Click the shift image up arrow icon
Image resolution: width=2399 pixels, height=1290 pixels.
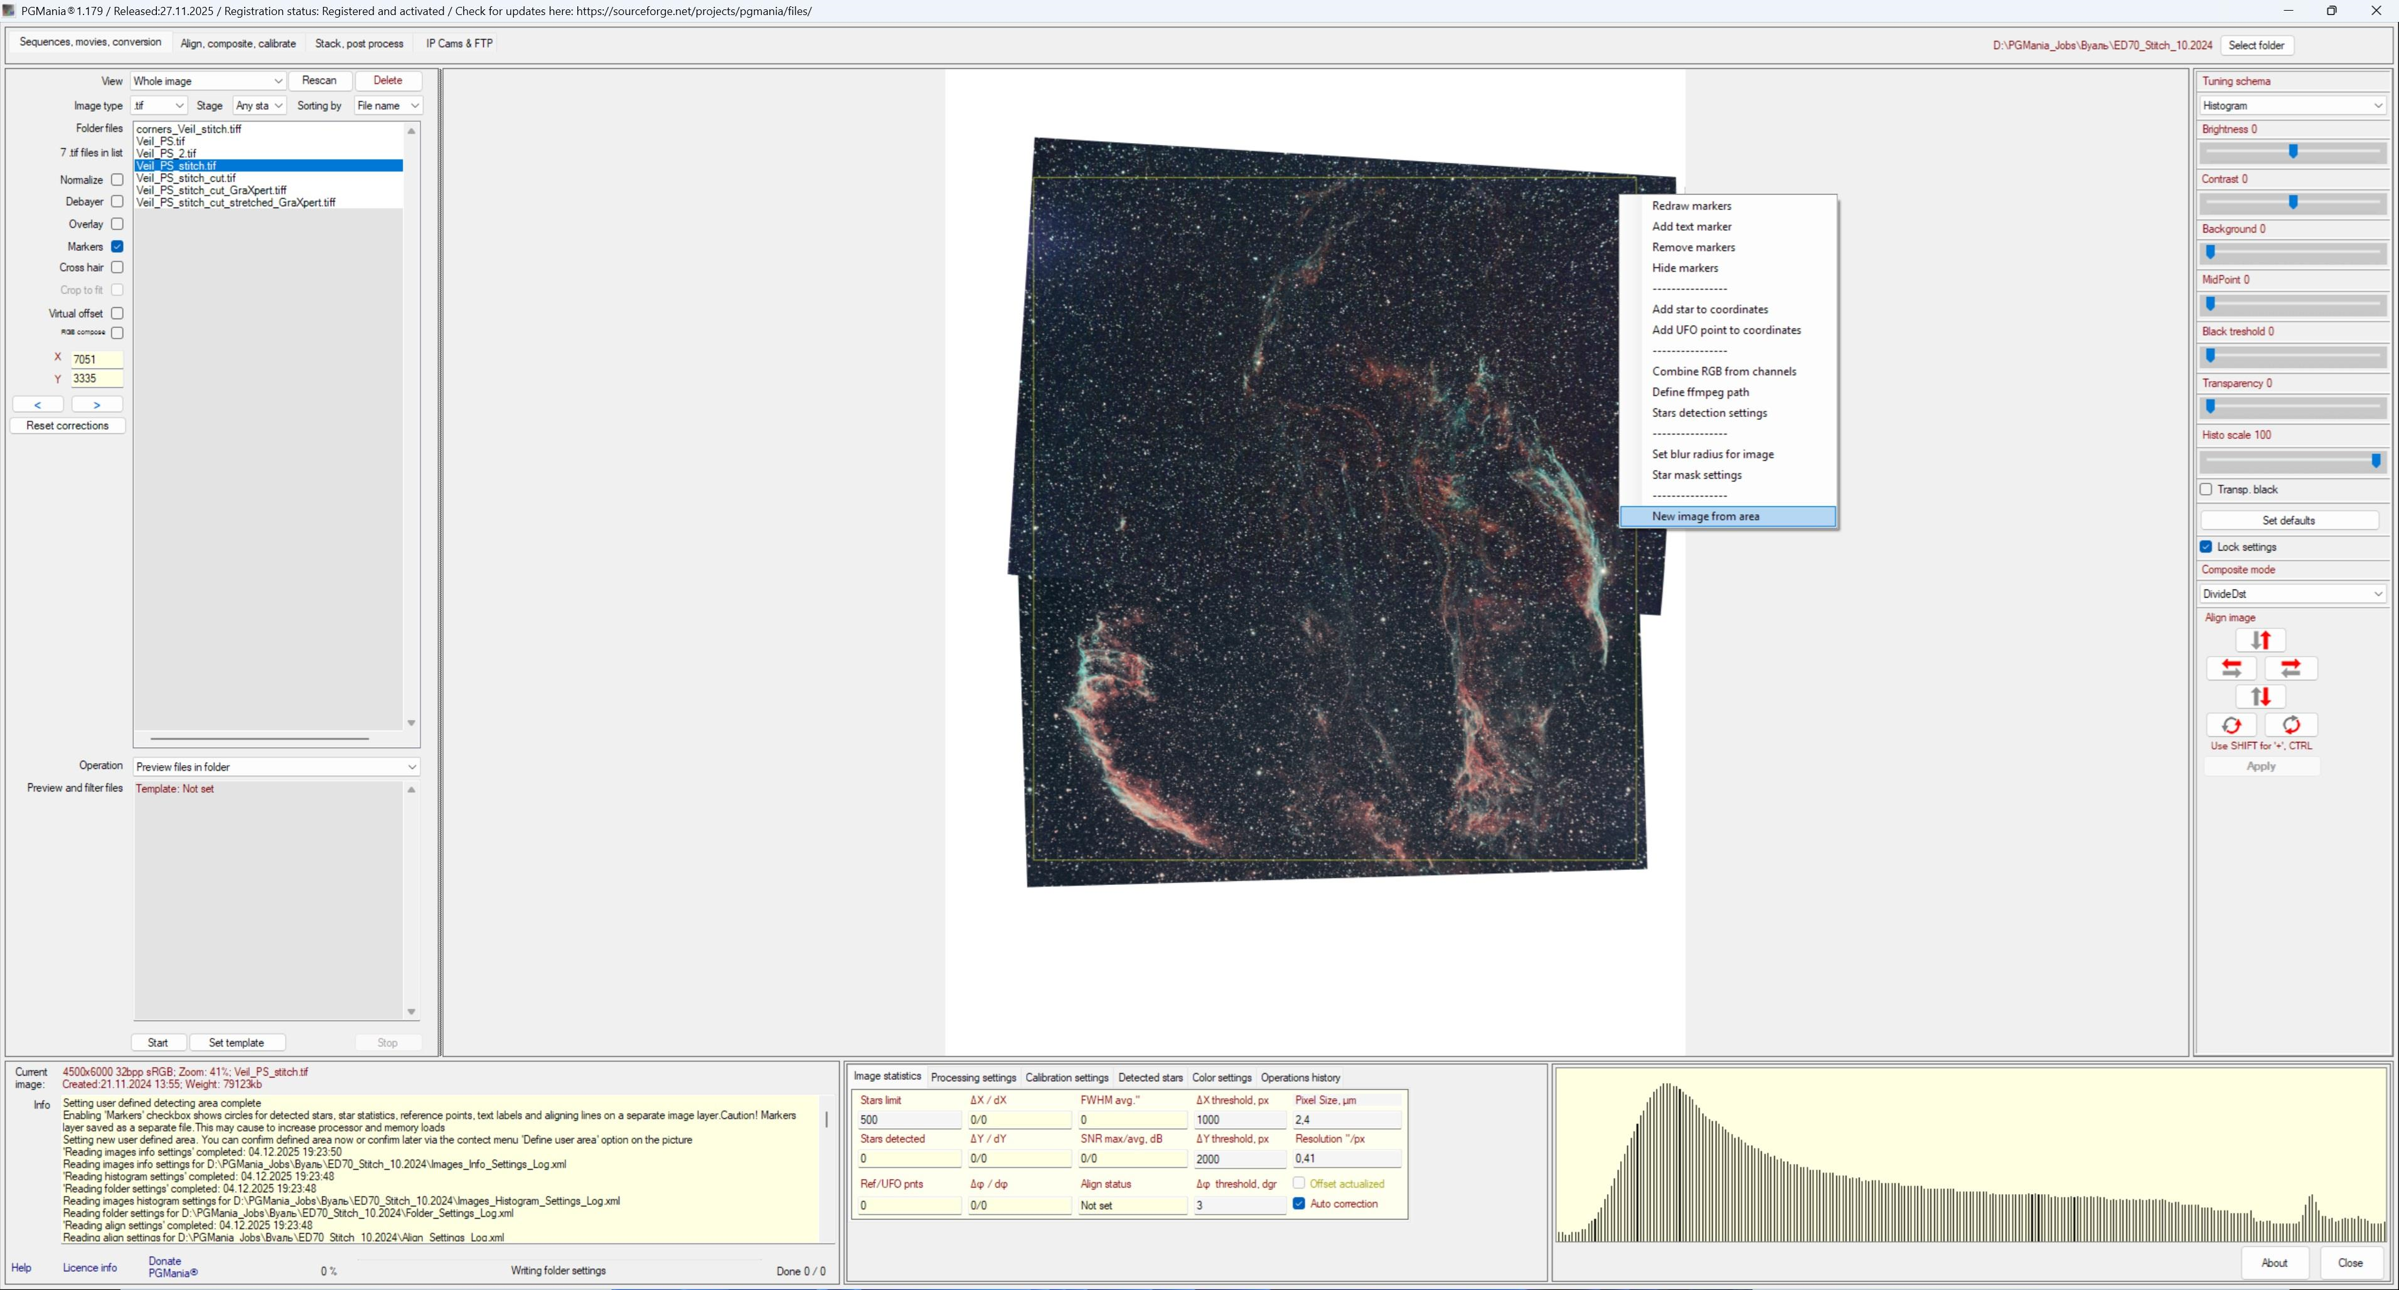coord(2260,640)
